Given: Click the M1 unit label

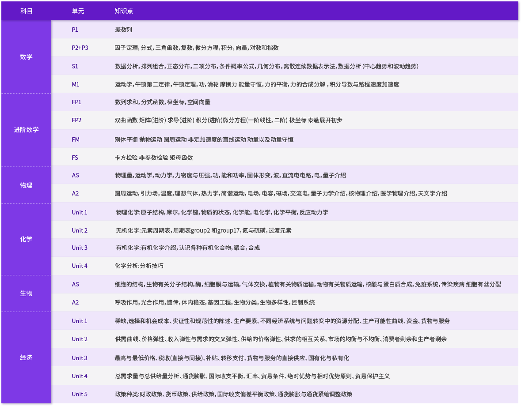Looking at the screenshot, I should [76, 84].
